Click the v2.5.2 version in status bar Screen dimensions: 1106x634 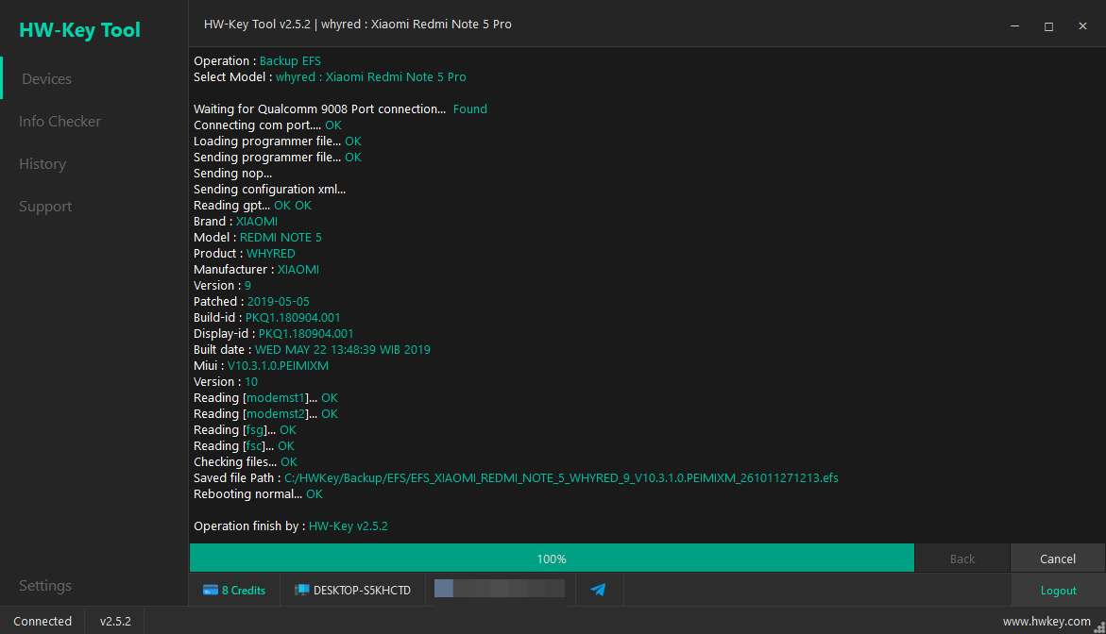[x=115, y=622]
